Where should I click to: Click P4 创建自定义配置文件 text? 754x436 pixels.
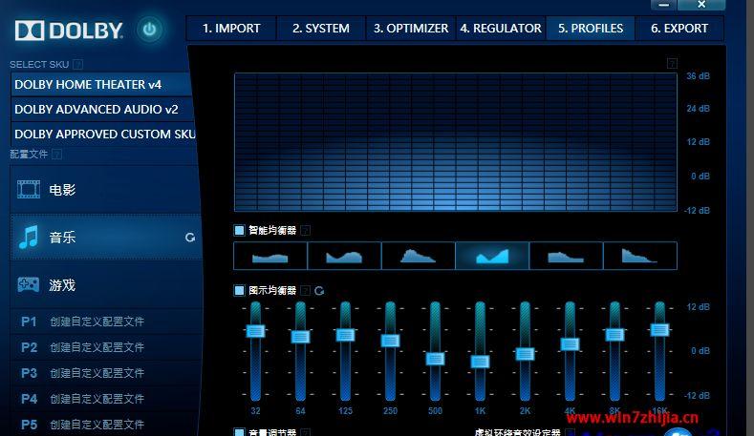(x=97, y=399)
